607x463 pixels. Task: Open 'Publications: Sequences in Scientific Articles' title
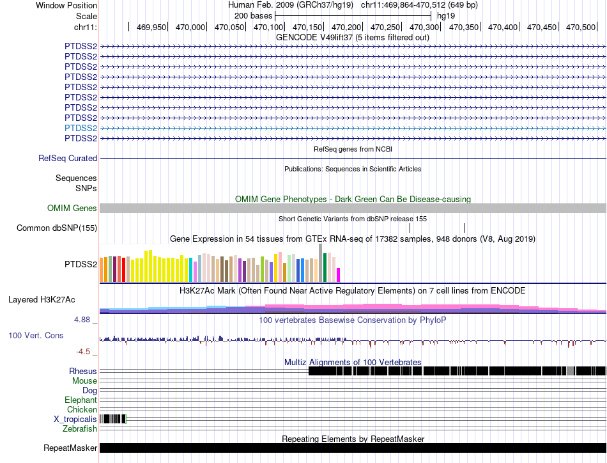pos(353,169)
